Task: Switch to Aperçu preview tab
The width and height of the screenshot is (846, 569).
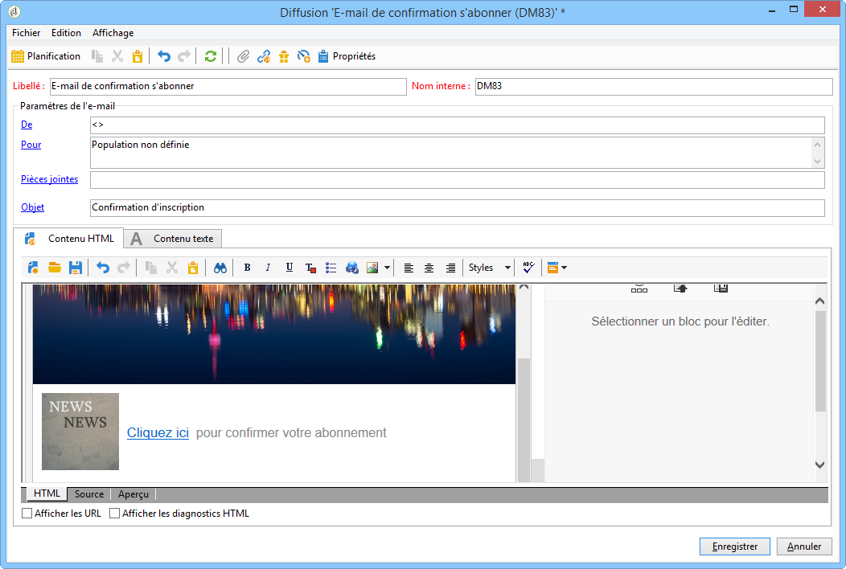Action: [x=133, y=494]
